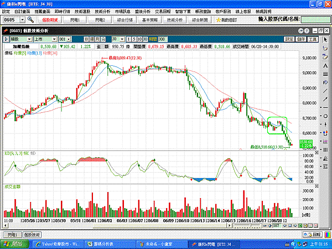The width and height of the screenshot is (332, 249).
Task: Click the print icon below chart
Action: 305,226
